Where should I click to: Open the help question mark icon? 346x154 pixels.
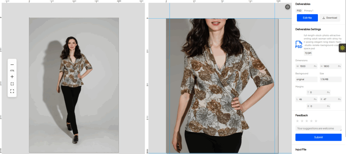coord(288,7)
